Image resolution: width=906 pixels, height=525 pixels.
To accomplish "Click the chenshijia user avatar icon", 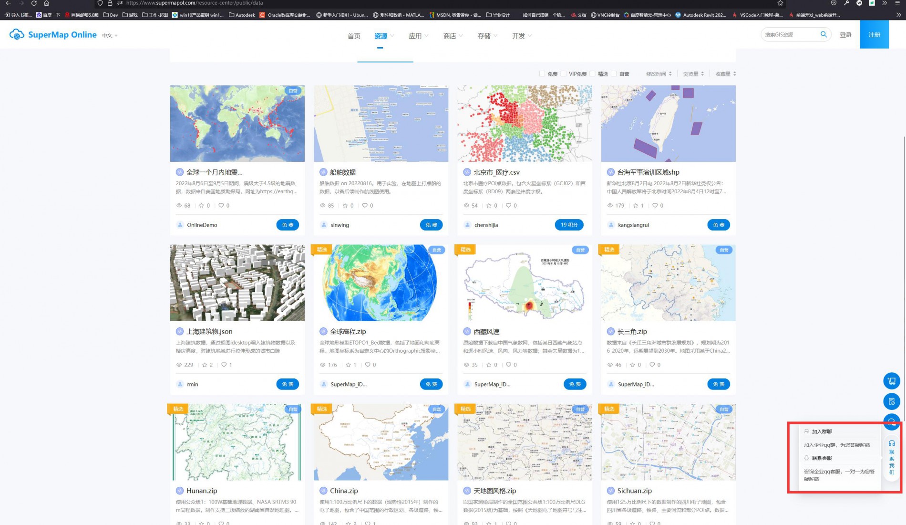I will (467, 225).
